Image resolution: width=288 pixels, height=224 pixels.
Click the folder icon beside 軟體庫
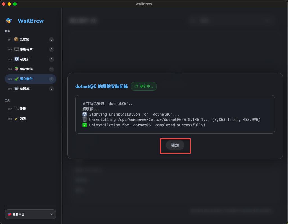[16, 89]
